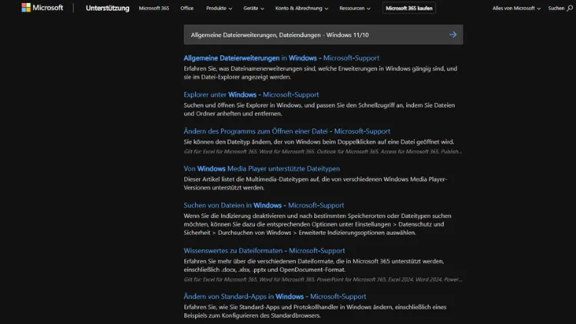Expand the Konto & Abrechnung dropdown
The height and width of the screenshot is (324, 576).
click(x=302, y=8)
